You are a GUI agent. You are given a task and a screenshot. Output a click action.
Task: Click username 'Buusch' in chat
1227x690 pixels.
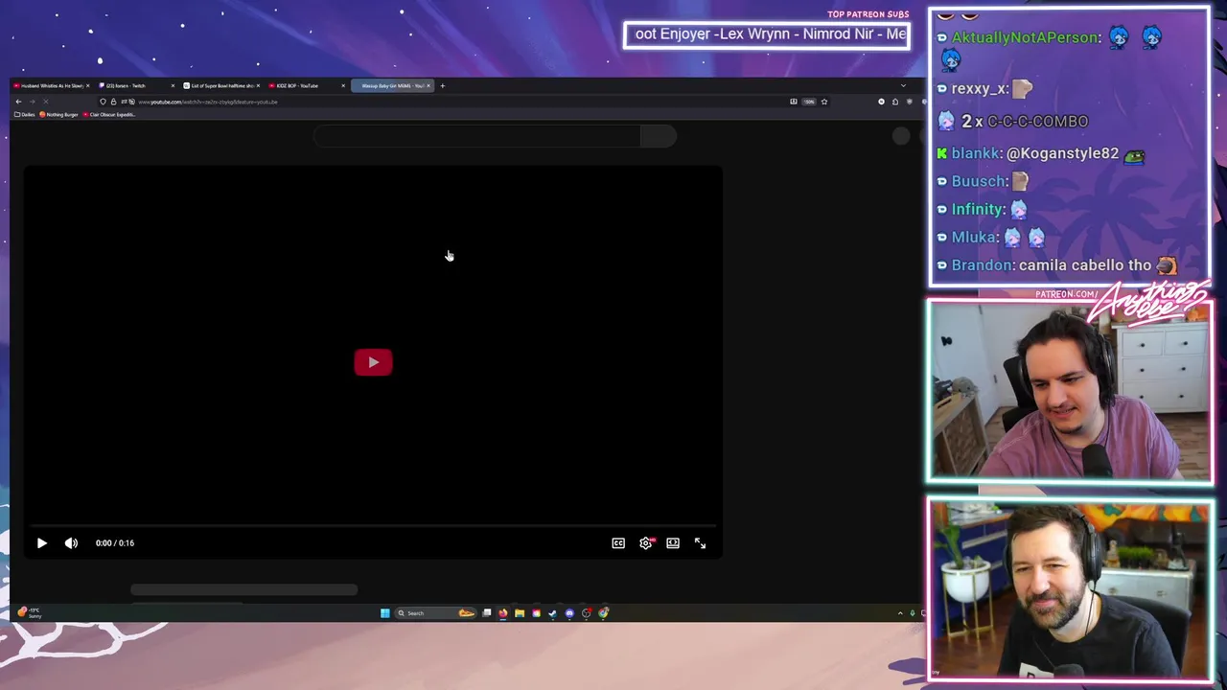(979, 181)
